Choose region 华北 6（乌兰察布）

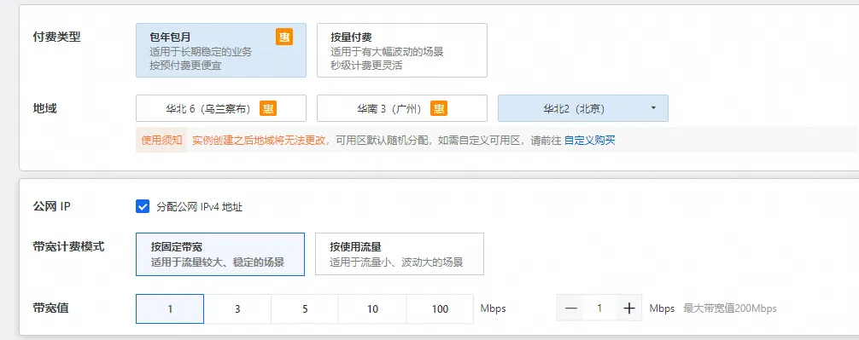[x=221, y=108]
